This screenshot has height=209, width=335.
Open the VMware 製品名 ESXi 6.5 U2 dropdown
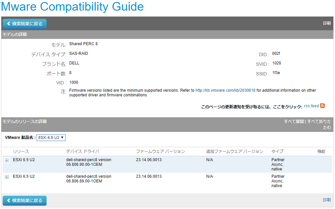[51, 138]
